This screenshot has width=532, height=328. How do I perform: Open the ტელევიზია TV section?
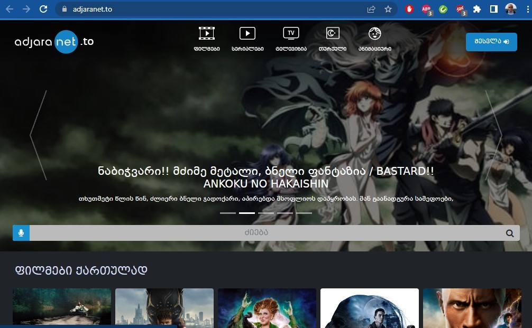coord(291,39)
